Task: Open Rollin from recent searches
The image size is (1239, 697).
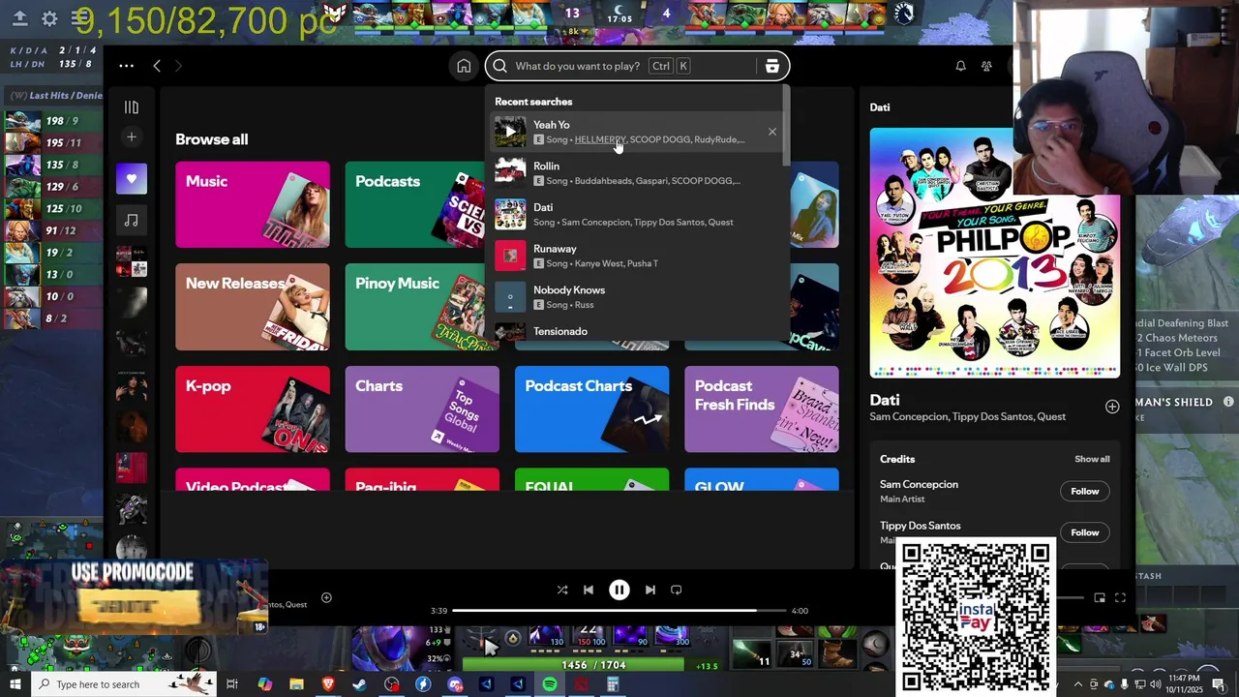Action: 637,172
